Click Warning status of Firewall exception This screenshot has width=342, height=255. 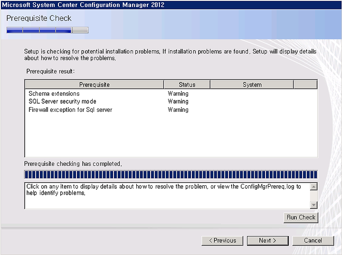click(x=178, y=109)
